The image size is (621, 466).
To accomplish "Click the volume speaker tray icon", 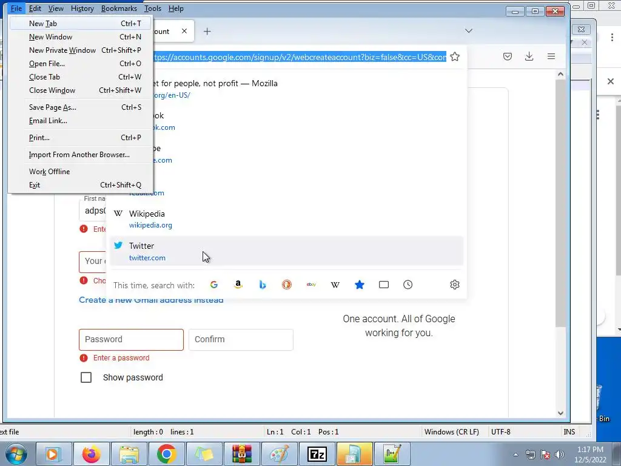I will pos(560,454).
